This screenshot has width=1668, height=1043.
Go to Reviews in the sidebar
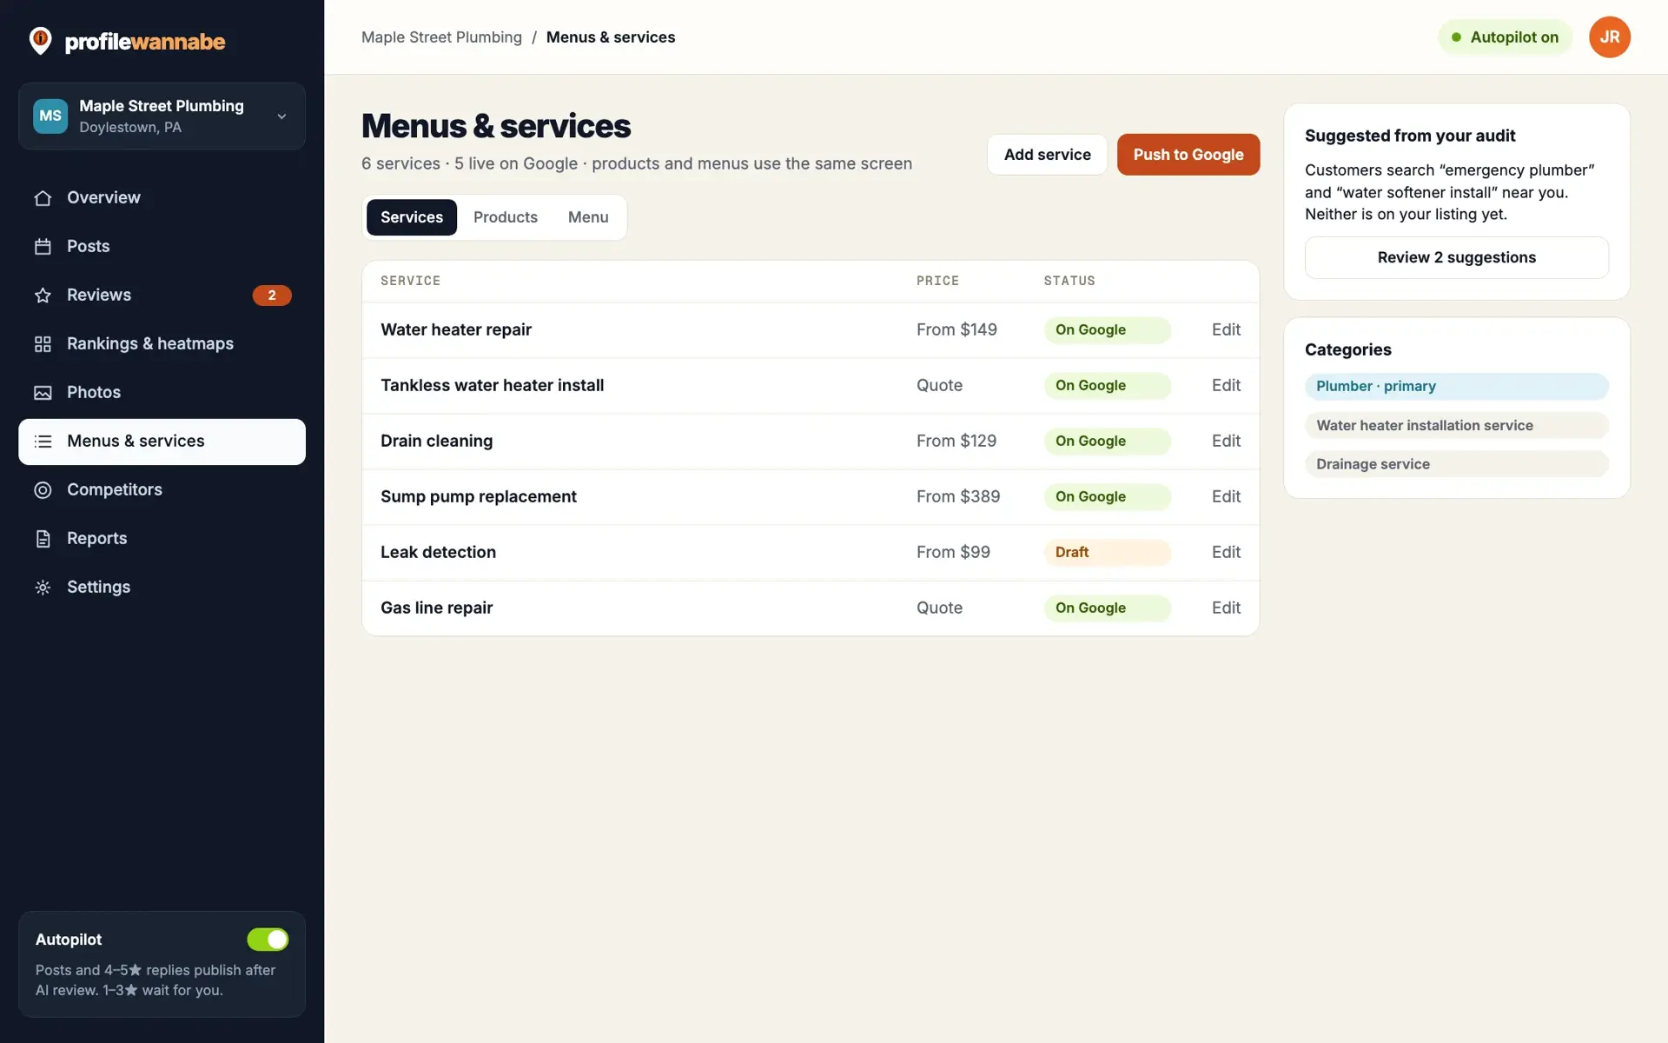pos(162,296)
